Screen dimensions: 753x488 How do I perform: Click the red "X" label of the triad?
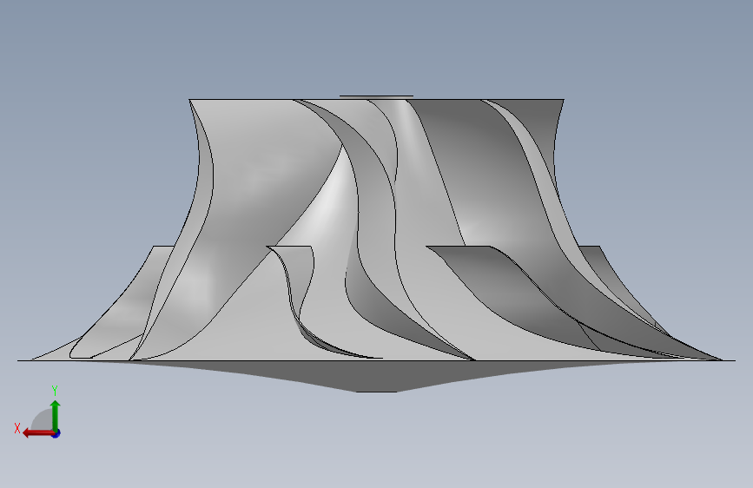point(17,428)
